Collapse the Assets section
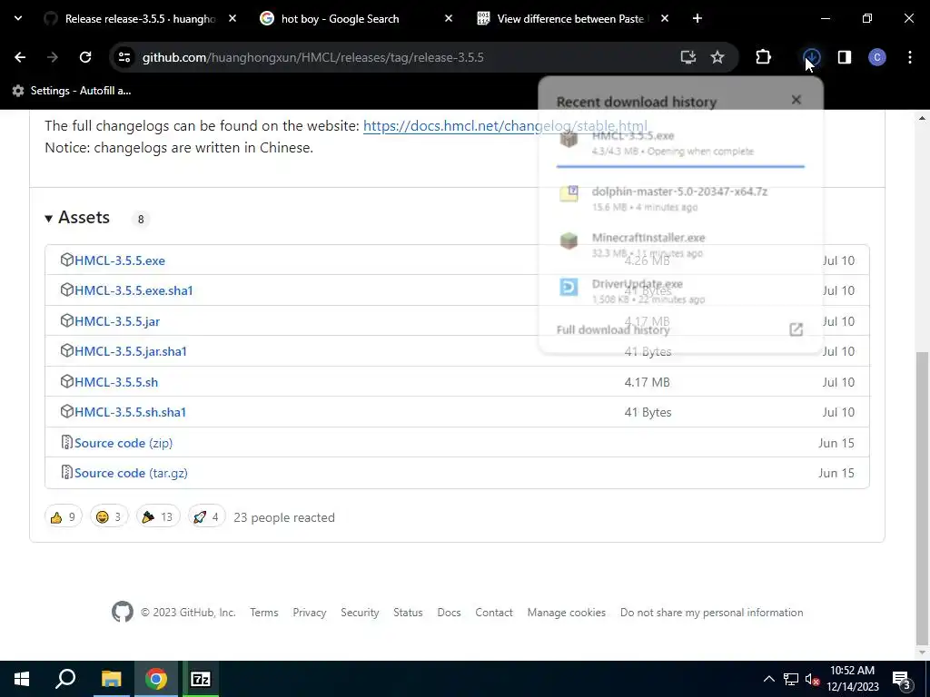This screenshot has width=930, height=697. pos(78,218)
